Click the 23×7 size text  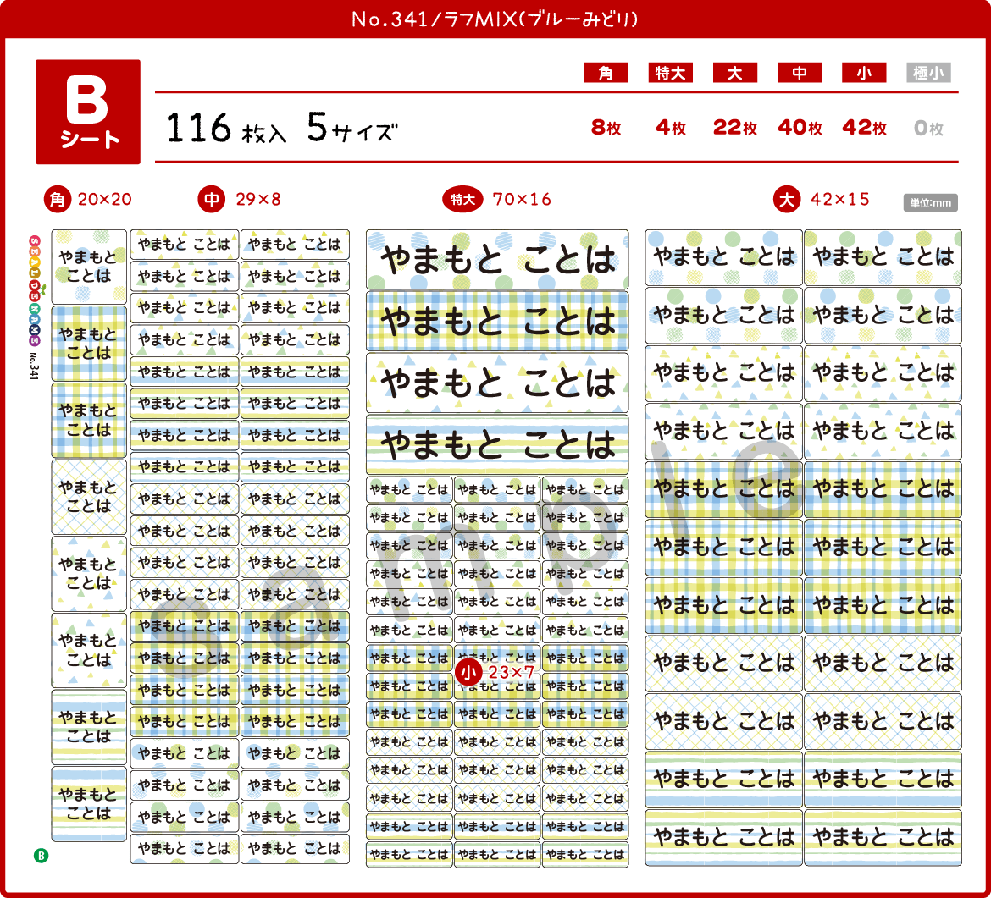(512, 673)
